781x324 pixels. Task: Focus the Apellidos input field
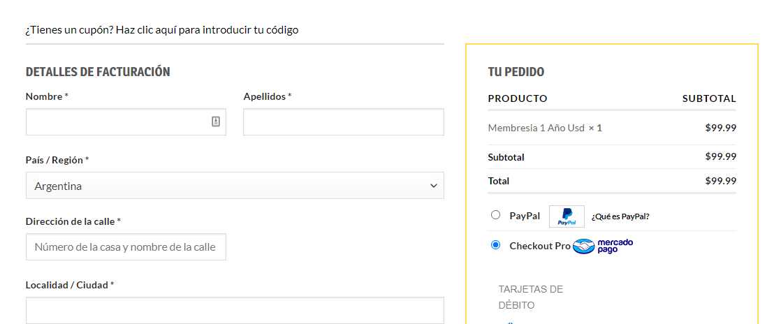344,122
